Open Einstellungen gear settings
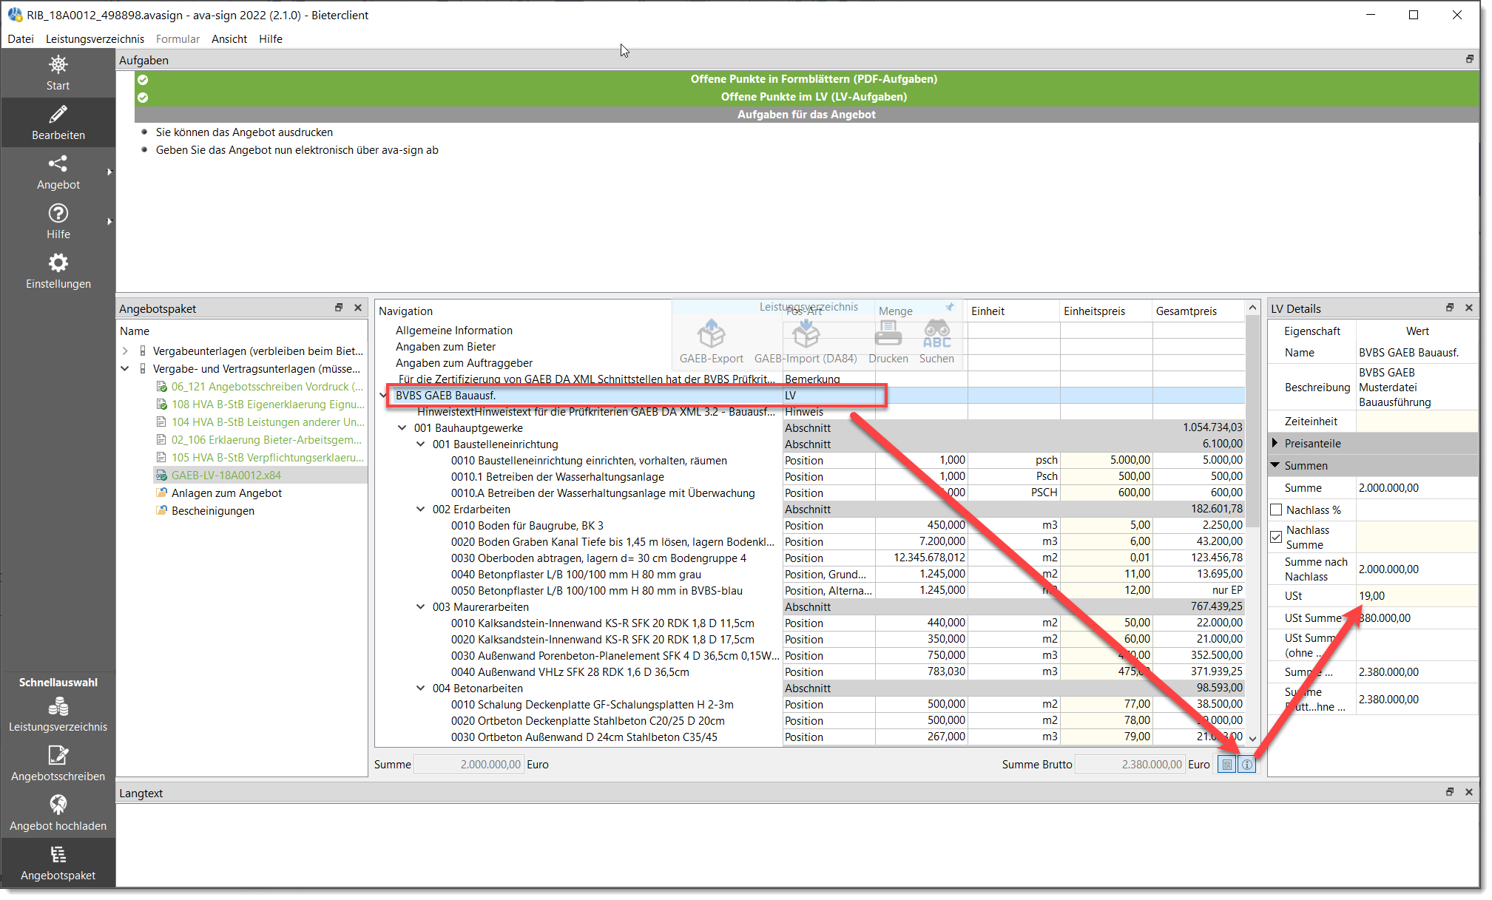The image size is (1492, 900). [x=58, y=271]
